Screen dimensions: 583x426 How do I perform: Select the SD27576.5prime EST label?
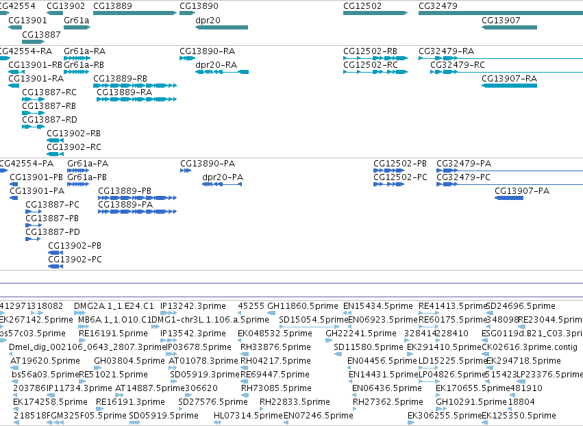tap(213, 402)
